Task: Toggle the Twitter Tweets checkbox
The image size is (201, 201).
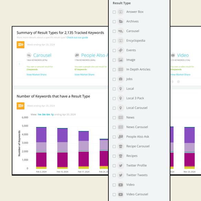Action: coord(114,176)
